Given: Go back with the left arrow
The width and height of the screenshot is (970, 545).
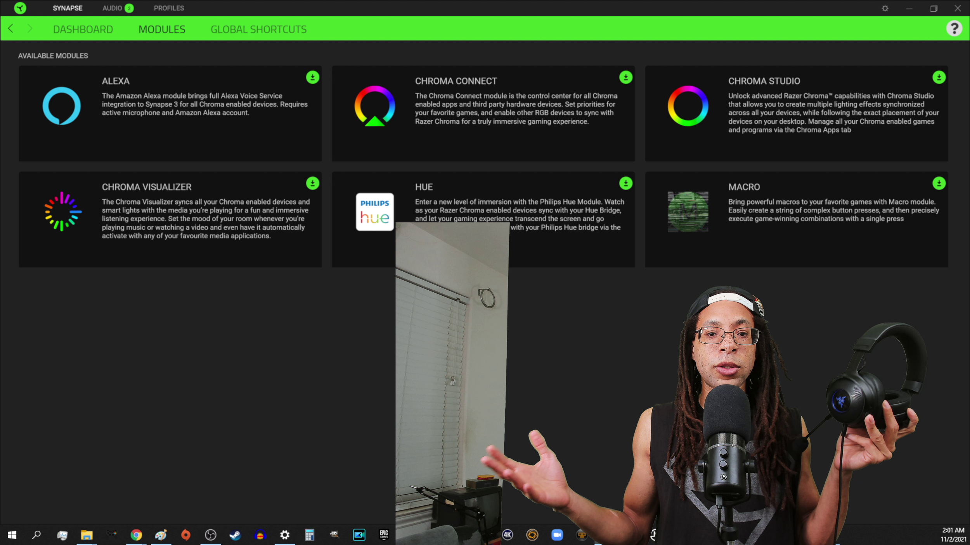Looking at the screenshot, I should pos(11,28).
